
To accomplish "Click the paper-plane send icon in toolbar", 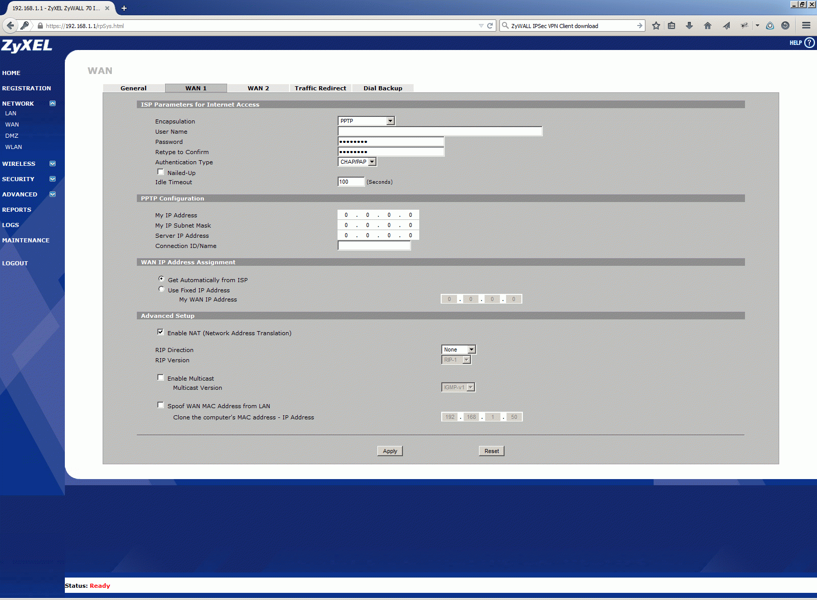I will point(726,26).
